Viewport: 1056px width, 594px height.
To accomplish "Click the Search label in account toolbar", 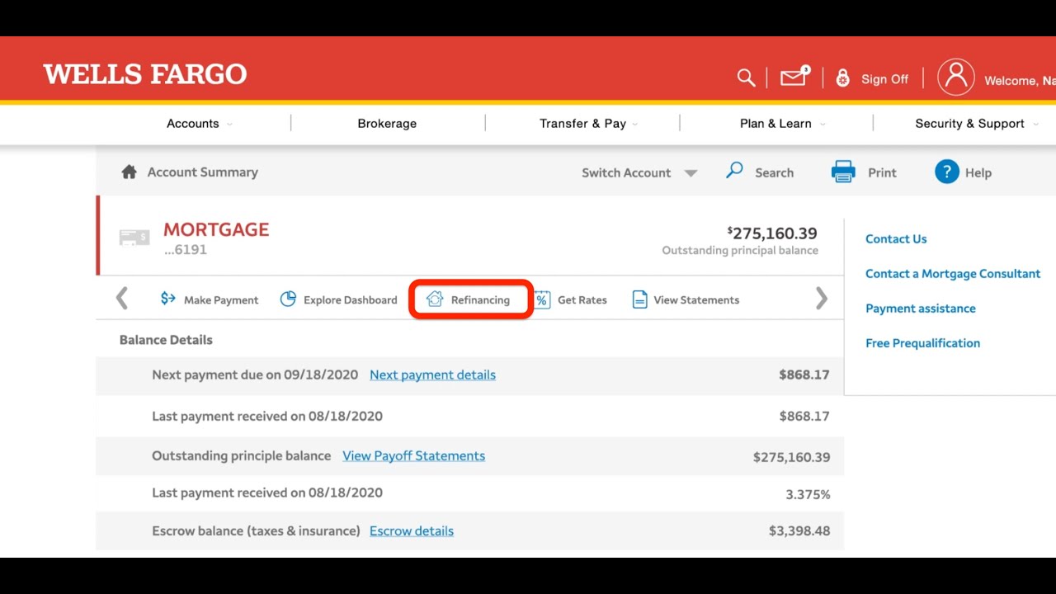I will tap(774, 172).
